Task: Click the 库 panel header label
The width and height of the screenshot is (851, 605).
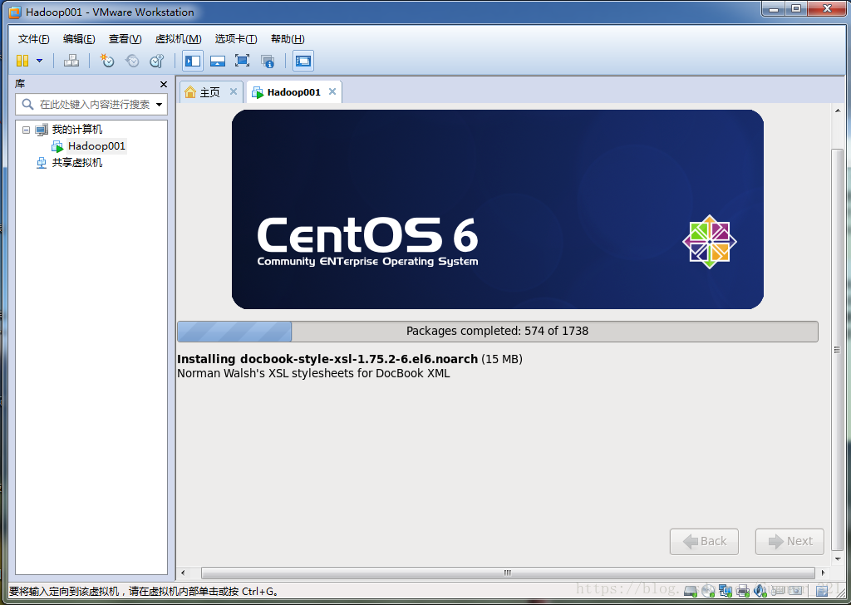Action: (20, 84)
